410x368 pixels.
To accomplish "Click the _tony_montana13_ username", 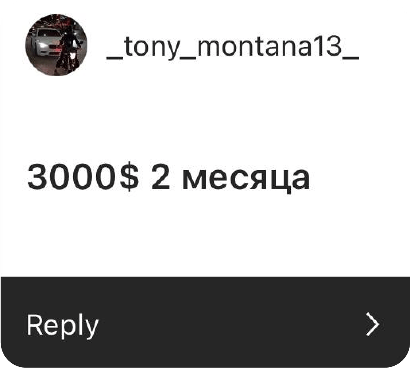I will coord(233,48).
